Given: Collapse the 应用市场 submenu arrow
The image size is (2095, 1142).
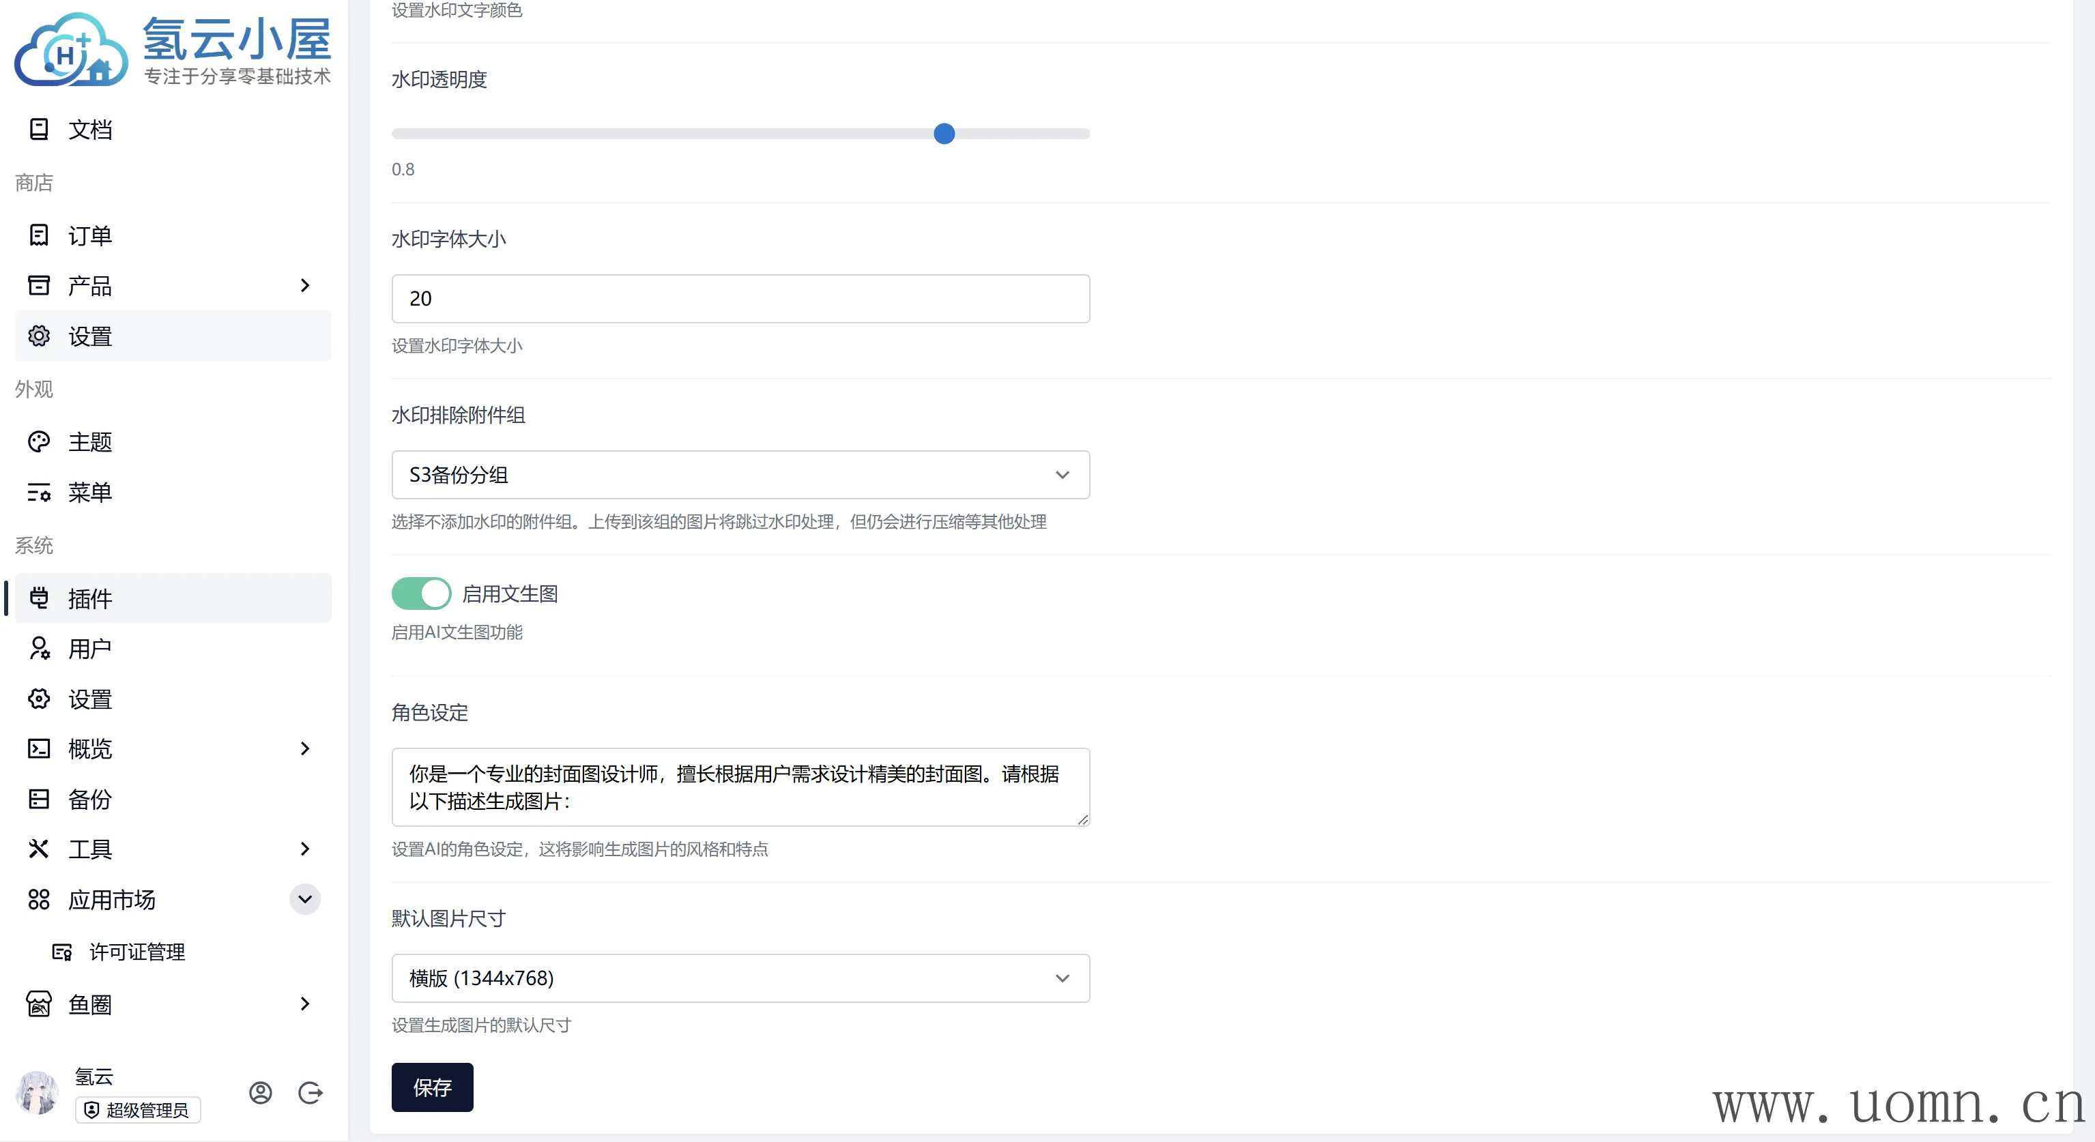Looking at the screenshot, I should coord(305,899).
